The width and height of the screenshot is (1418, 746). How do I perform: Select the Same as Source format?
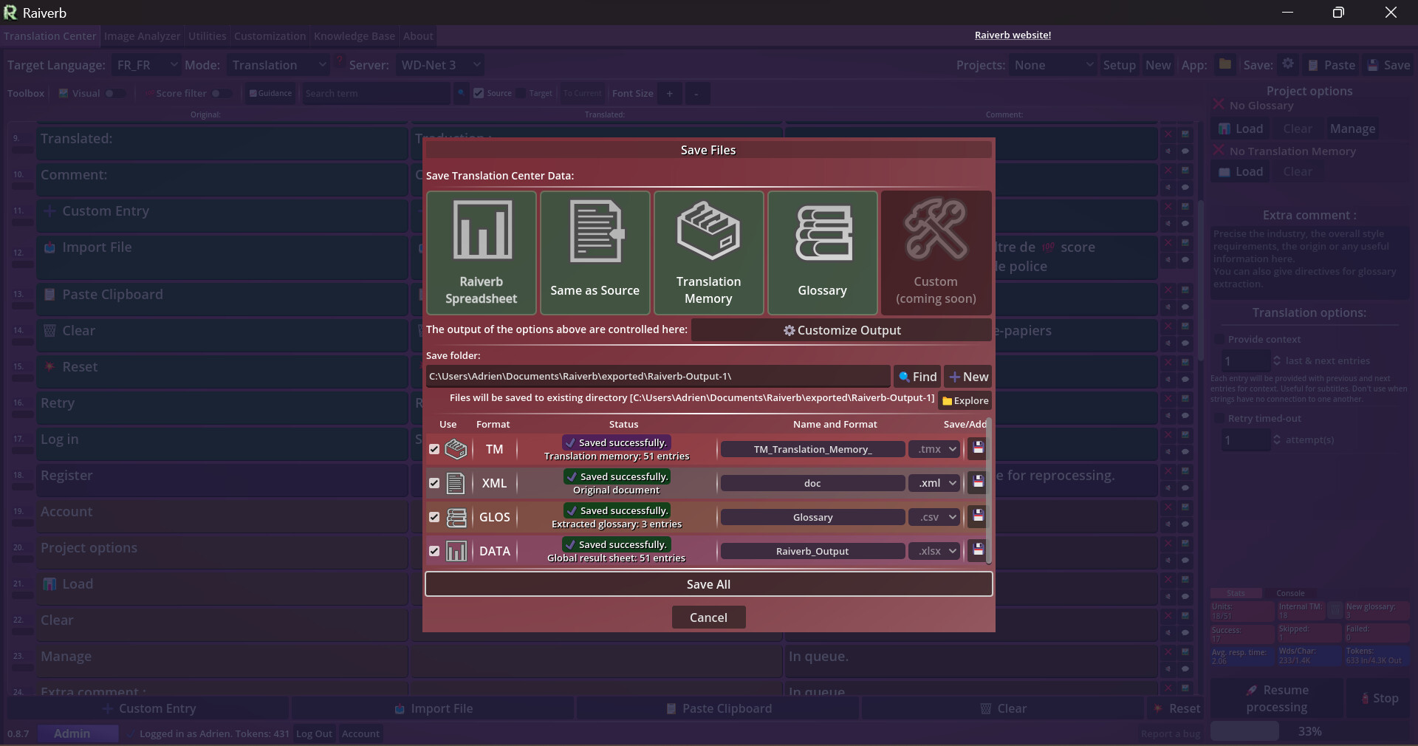(595, 253)
